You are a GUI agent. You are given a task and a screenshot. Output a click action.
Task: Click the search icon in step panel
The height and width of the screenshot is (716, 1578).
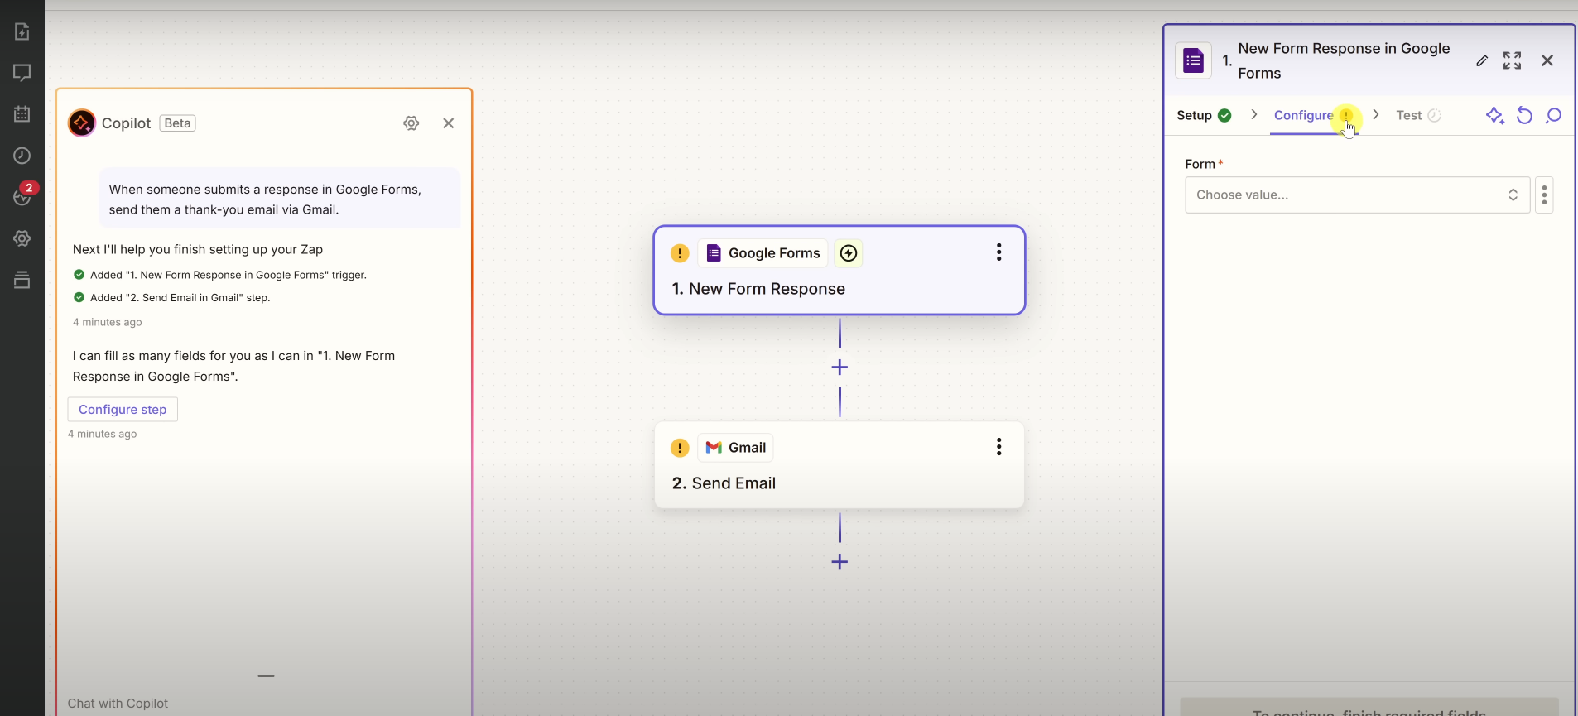pyautogui.click(x=1554, y=115)
